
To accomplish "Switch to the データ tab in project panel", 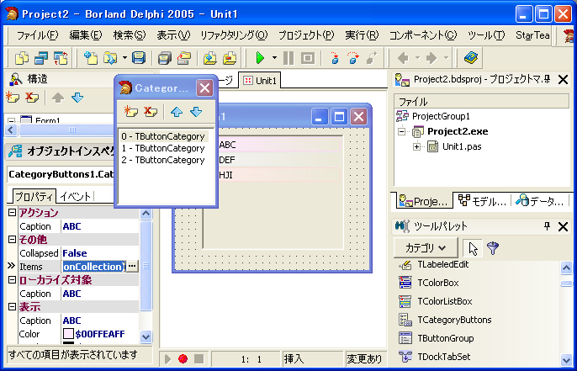I will pos(540,201).
